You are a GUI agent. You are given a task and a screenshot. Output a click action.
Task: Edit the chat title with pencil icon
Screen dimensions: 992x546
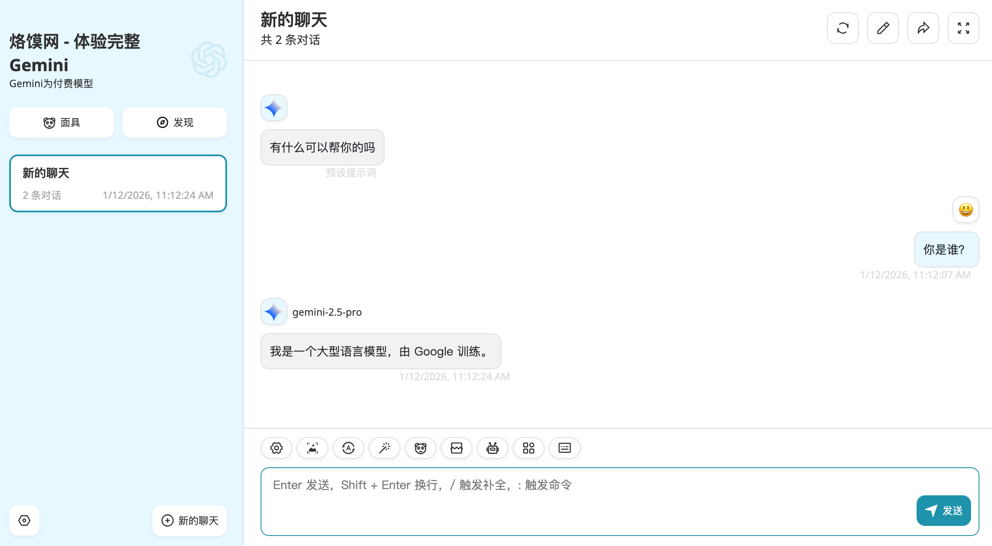[x=883, y=28]
